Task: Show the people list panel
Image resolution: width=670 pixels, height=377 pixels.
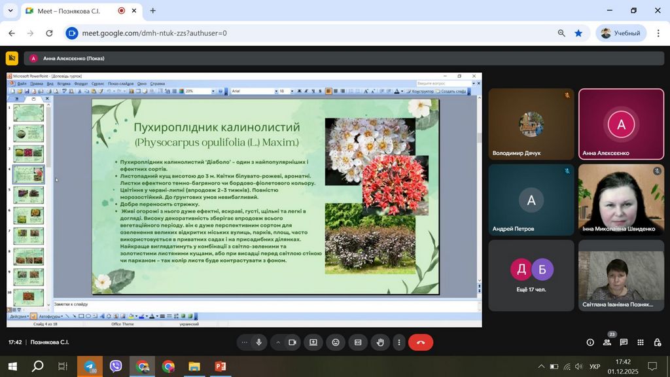Action: pyautogui.click(x=607, y=342)
